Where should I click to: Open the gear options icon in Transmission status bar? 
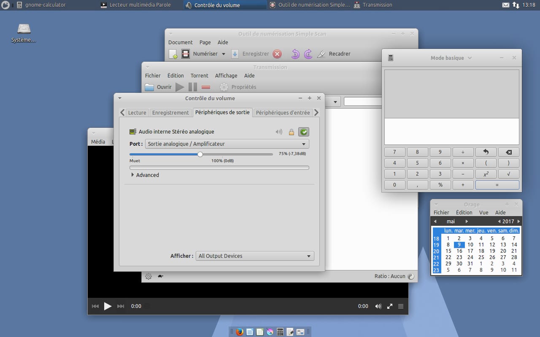pos(148,276)
